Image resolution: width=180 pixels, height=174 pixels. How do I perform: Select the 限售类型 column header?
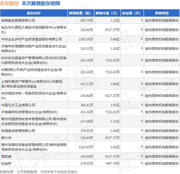coord(162,13)
